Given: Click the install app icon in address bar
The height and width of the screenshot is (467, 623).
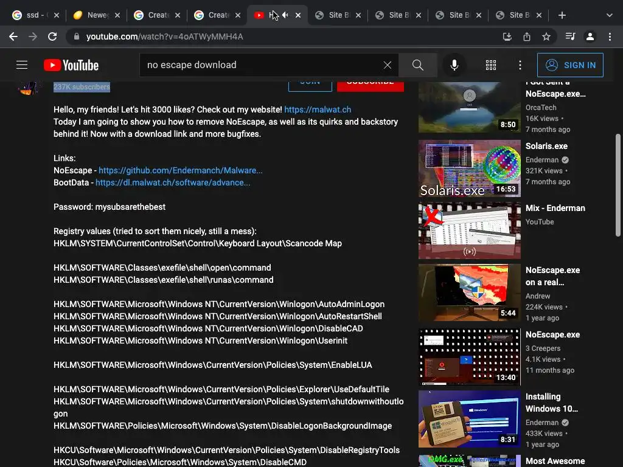Looking at the screenshot, I should point(507,36).
